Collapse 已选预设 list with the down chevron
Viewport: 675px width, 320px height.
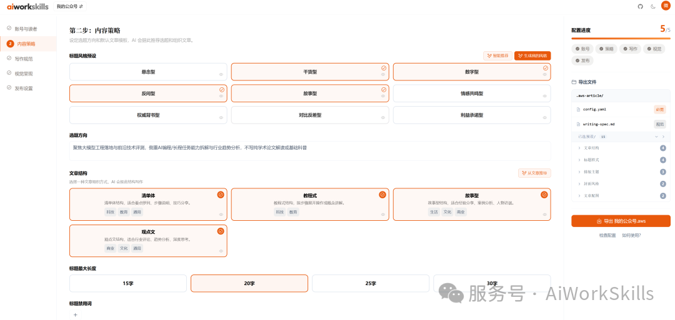[x=656, y=137]
